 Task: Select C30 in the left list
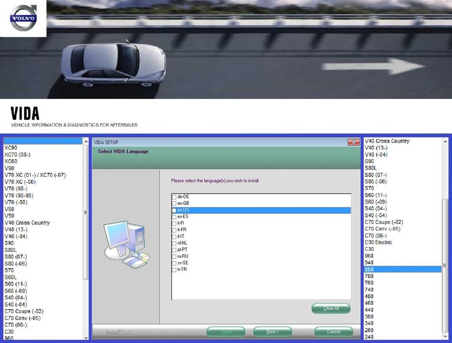[43, 332]
